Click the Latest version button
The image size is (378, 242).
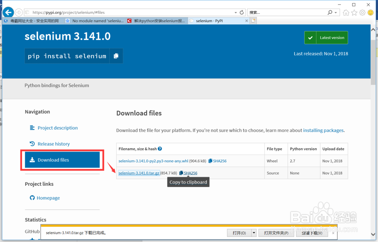click(x=326, y=38)
